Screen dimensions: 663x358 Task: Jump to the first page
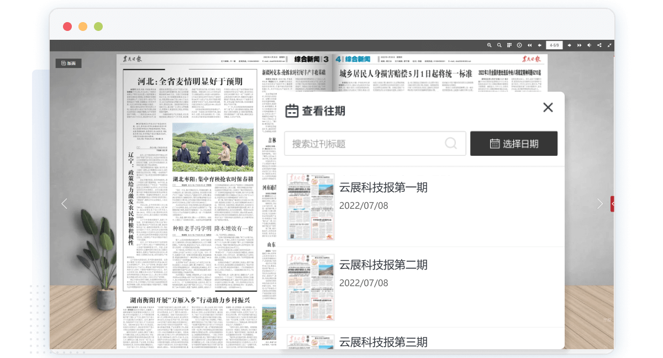pyautogui.click(x=529, y=45)
